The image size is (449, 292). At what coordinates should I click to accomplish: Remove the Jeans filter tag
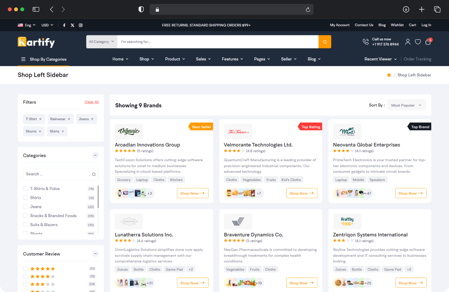click(92, 119)
